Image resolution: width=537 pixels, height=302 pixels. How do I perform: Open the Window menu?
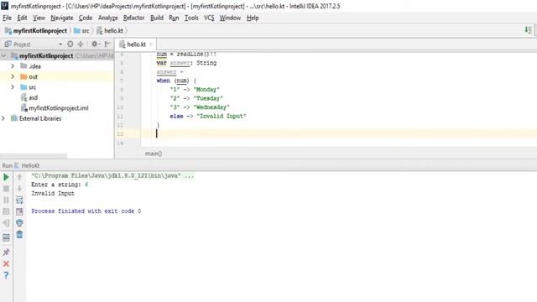point(230,18)
